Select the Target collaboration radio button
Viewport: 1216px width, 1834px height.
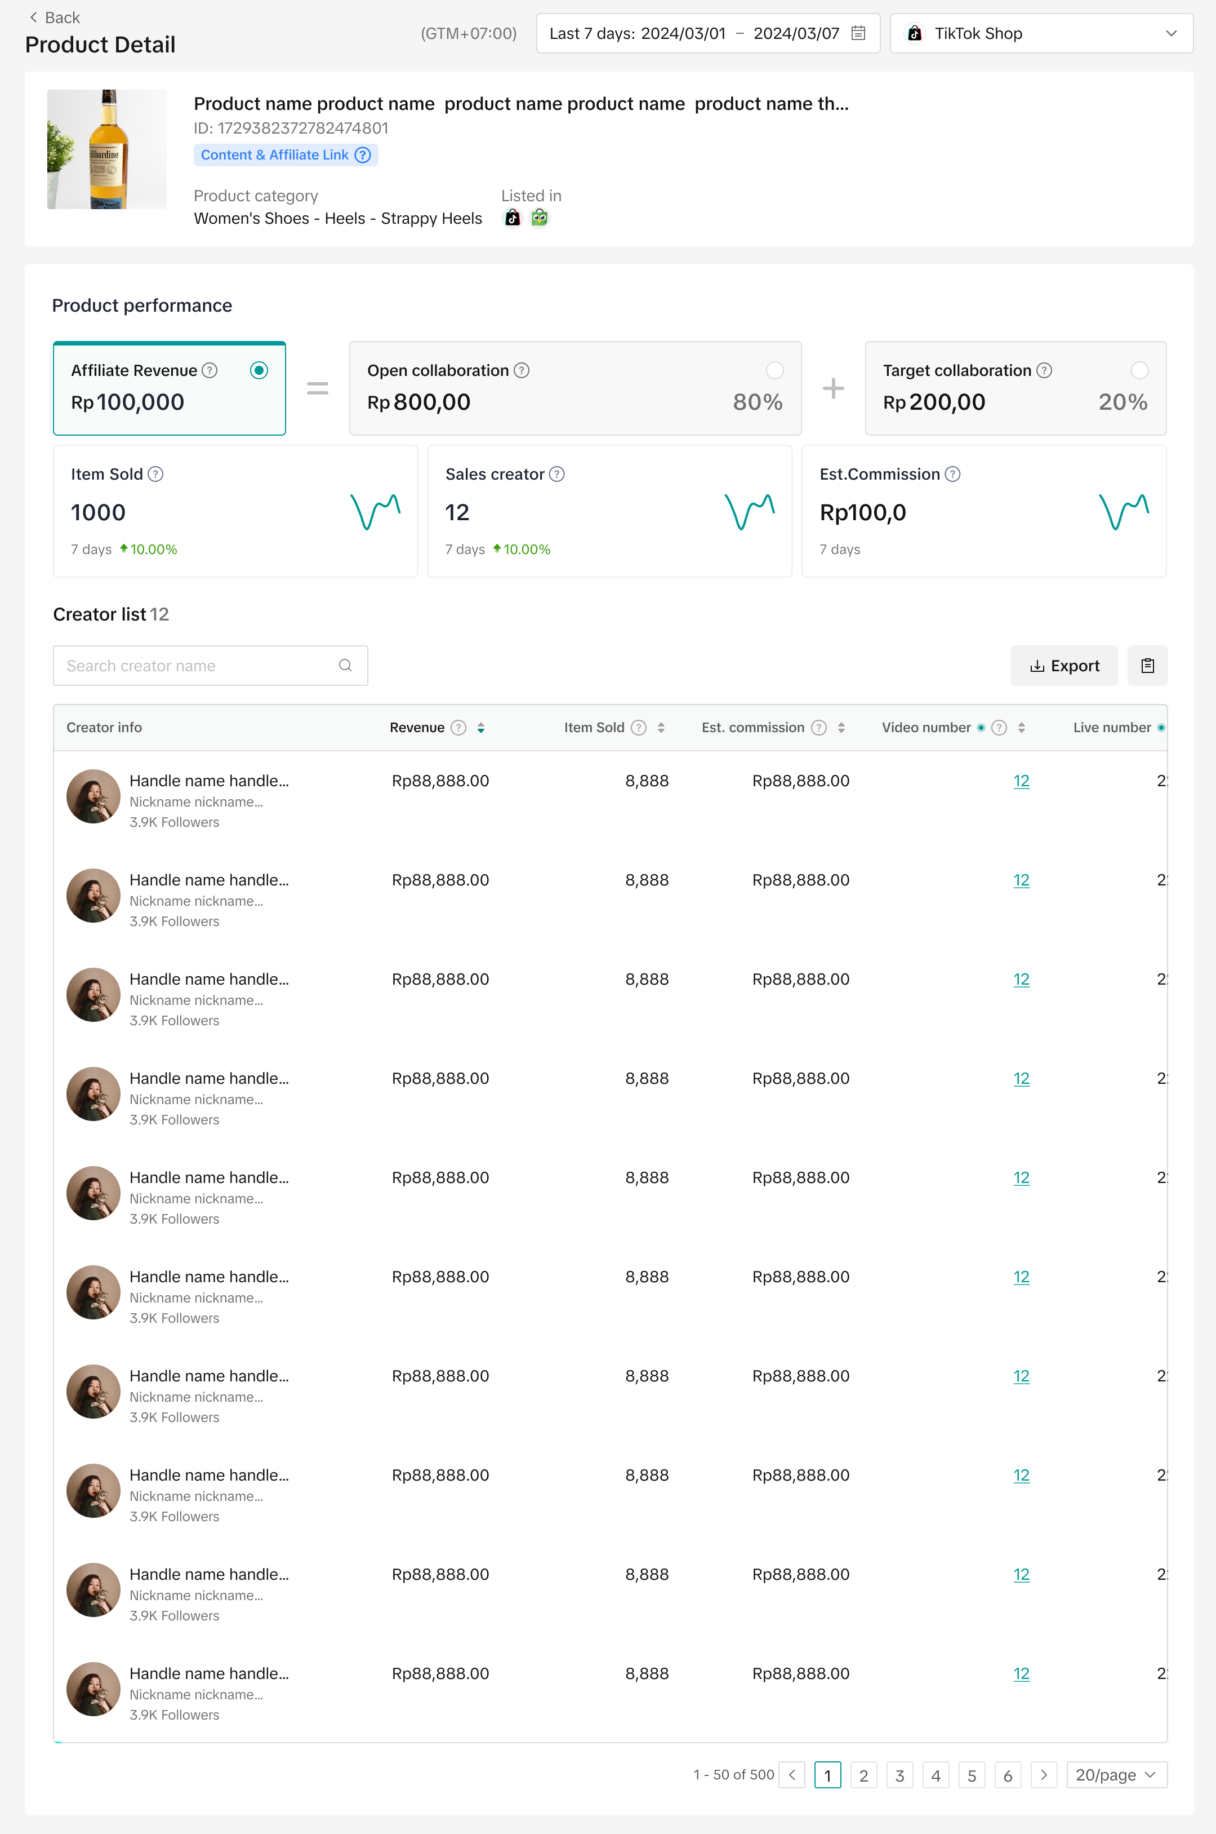(x=1138, y=370)
